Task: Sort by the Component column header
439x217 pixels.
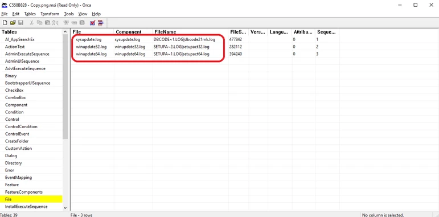Action: (133, 32)
